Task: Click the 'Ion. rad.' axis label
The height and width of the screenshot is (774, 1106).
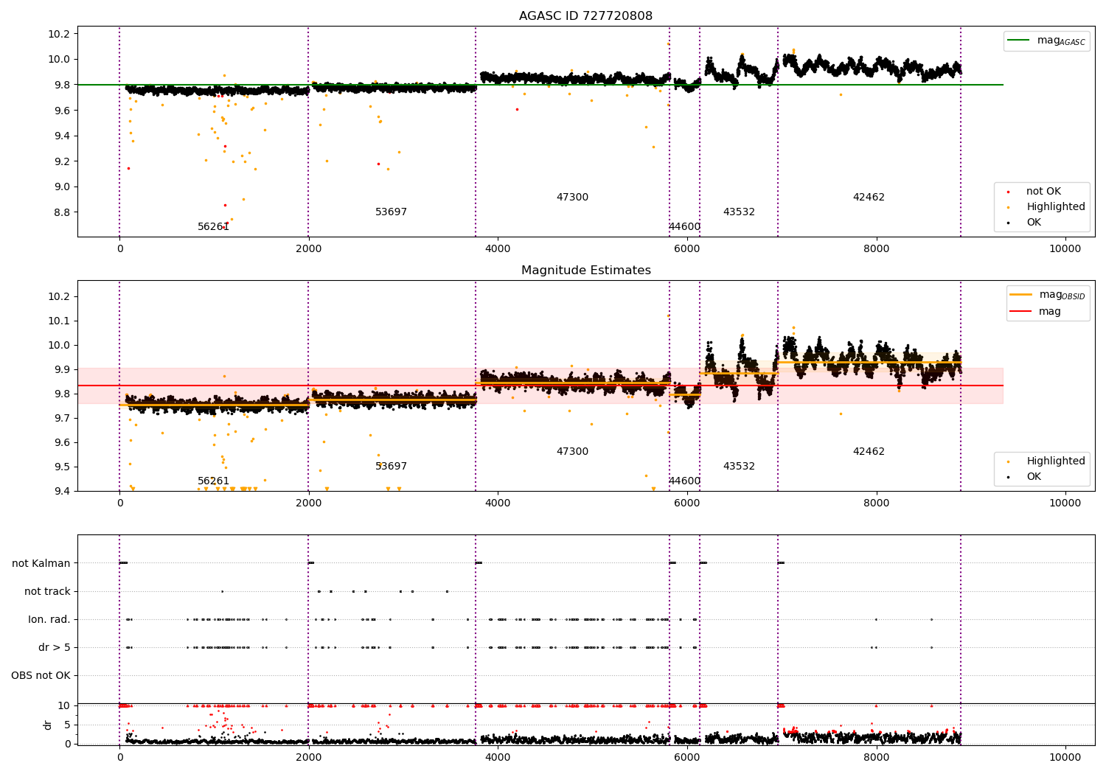Action: click(x=49, y=620)
